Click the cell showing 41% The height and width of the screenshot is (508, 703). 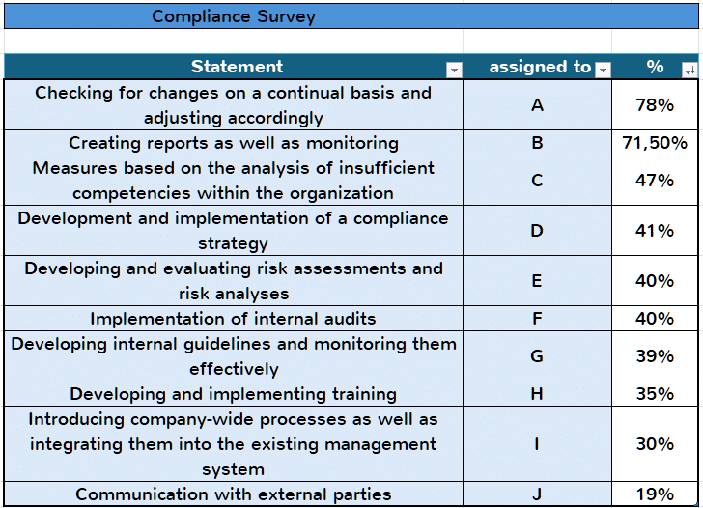pyautogui.click(x=655, y=231)
